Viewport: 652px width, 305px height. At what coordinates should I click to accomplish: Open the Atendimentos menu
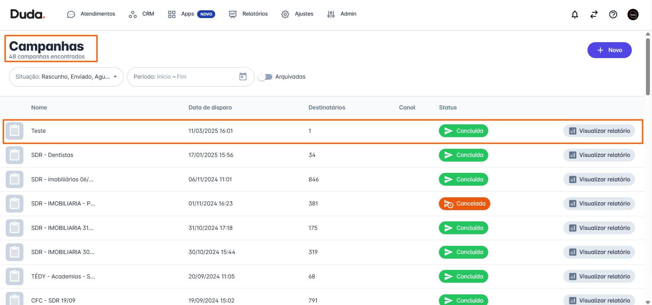[91, 14]
